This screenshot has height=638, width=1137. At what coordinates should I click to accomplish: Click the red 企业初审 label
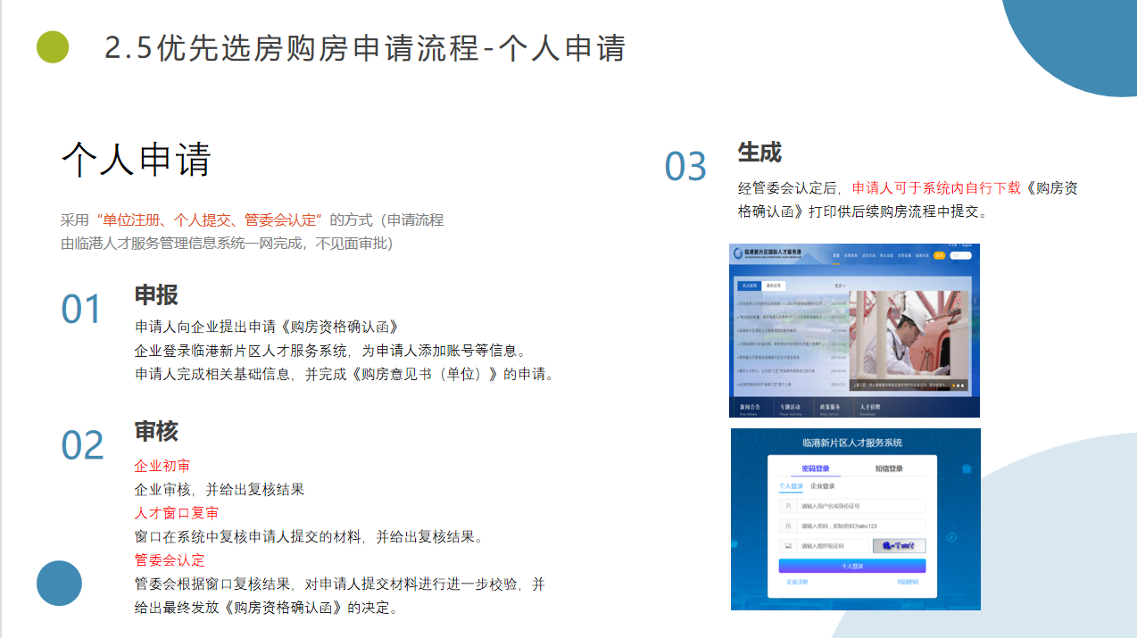coord(162,466)
